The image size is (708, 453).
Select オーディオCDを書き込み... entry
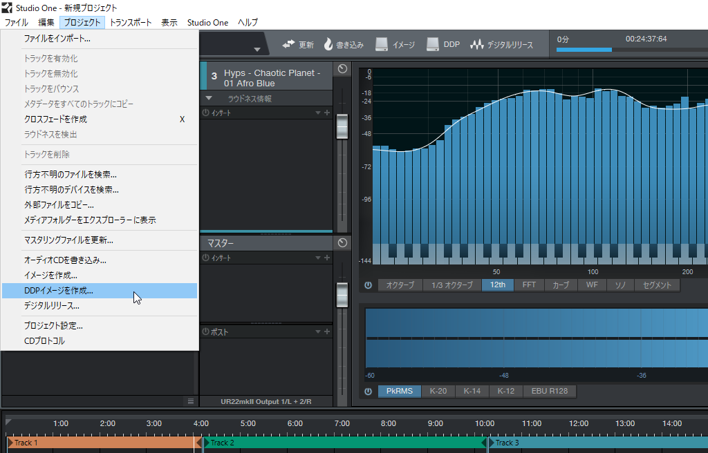point(100,260)
